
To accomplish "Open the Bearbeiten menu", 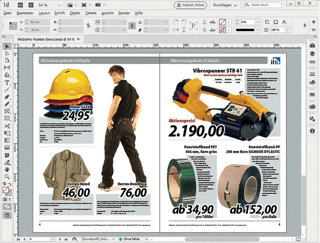I will [25, 13].
